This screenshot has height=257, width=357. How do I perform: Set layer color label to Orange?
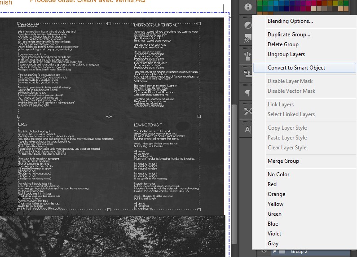277,194
